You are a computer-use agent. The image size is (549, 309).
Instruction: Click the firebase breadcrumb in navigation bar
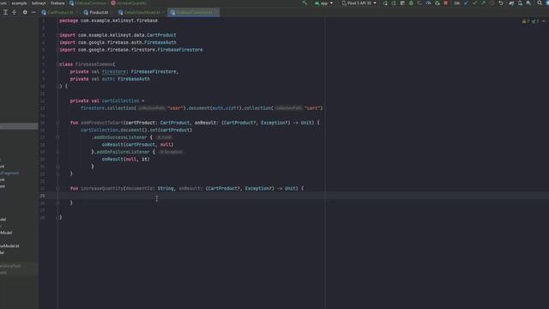pos(57,3)
